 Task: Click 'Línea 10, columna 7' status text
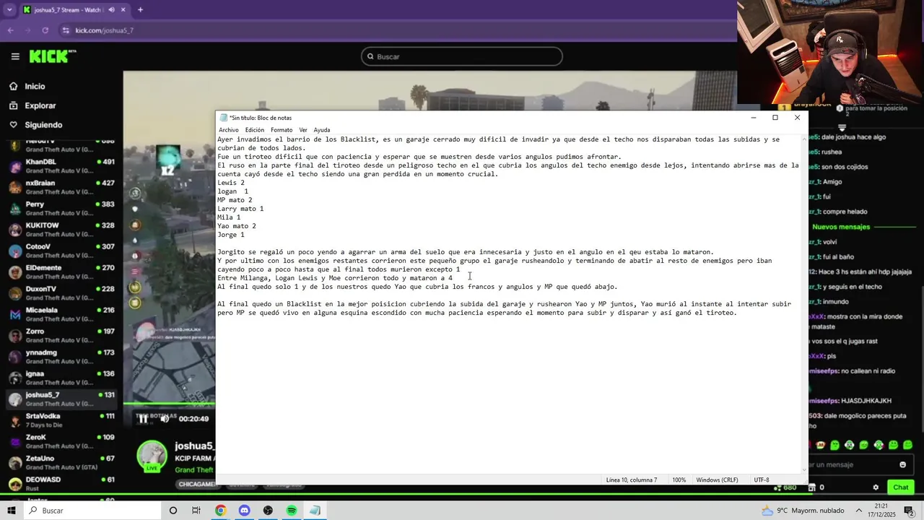coord(632,480)
